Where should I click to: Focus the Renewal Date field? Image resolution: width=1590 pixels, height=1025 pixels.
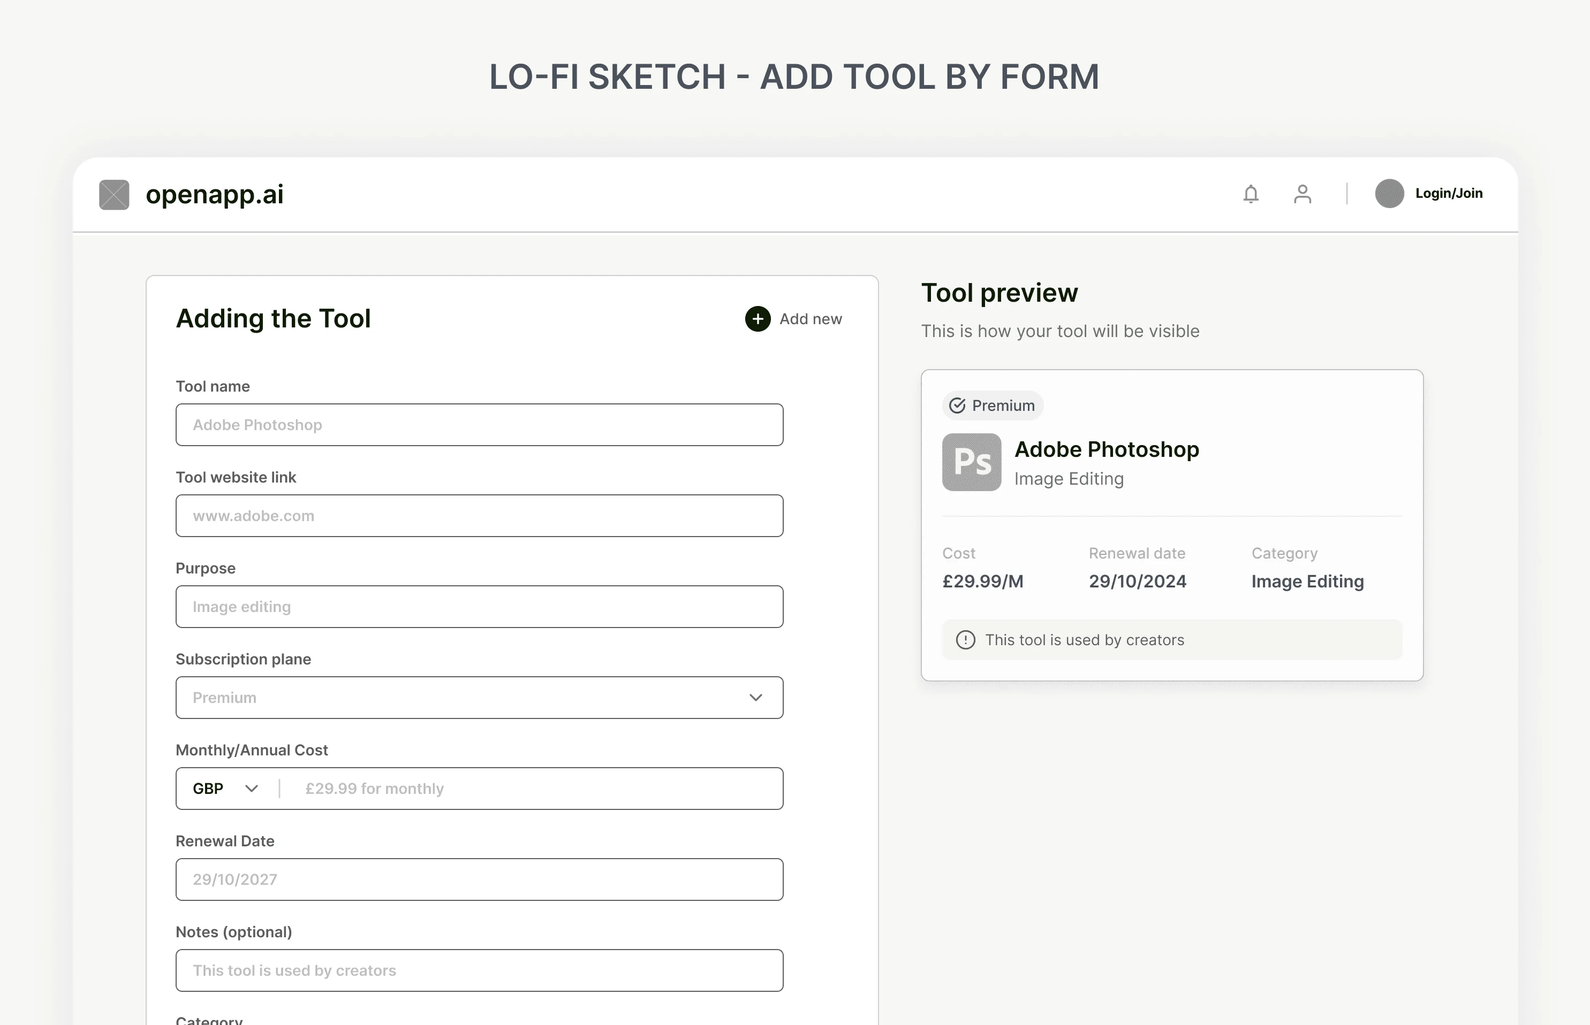click(479, 879)
